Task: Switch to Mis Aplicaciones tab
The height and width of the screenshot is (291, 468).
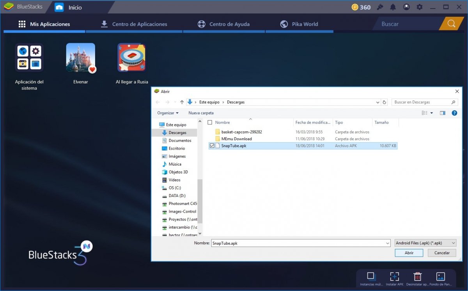Action: (x=44, y=24)
